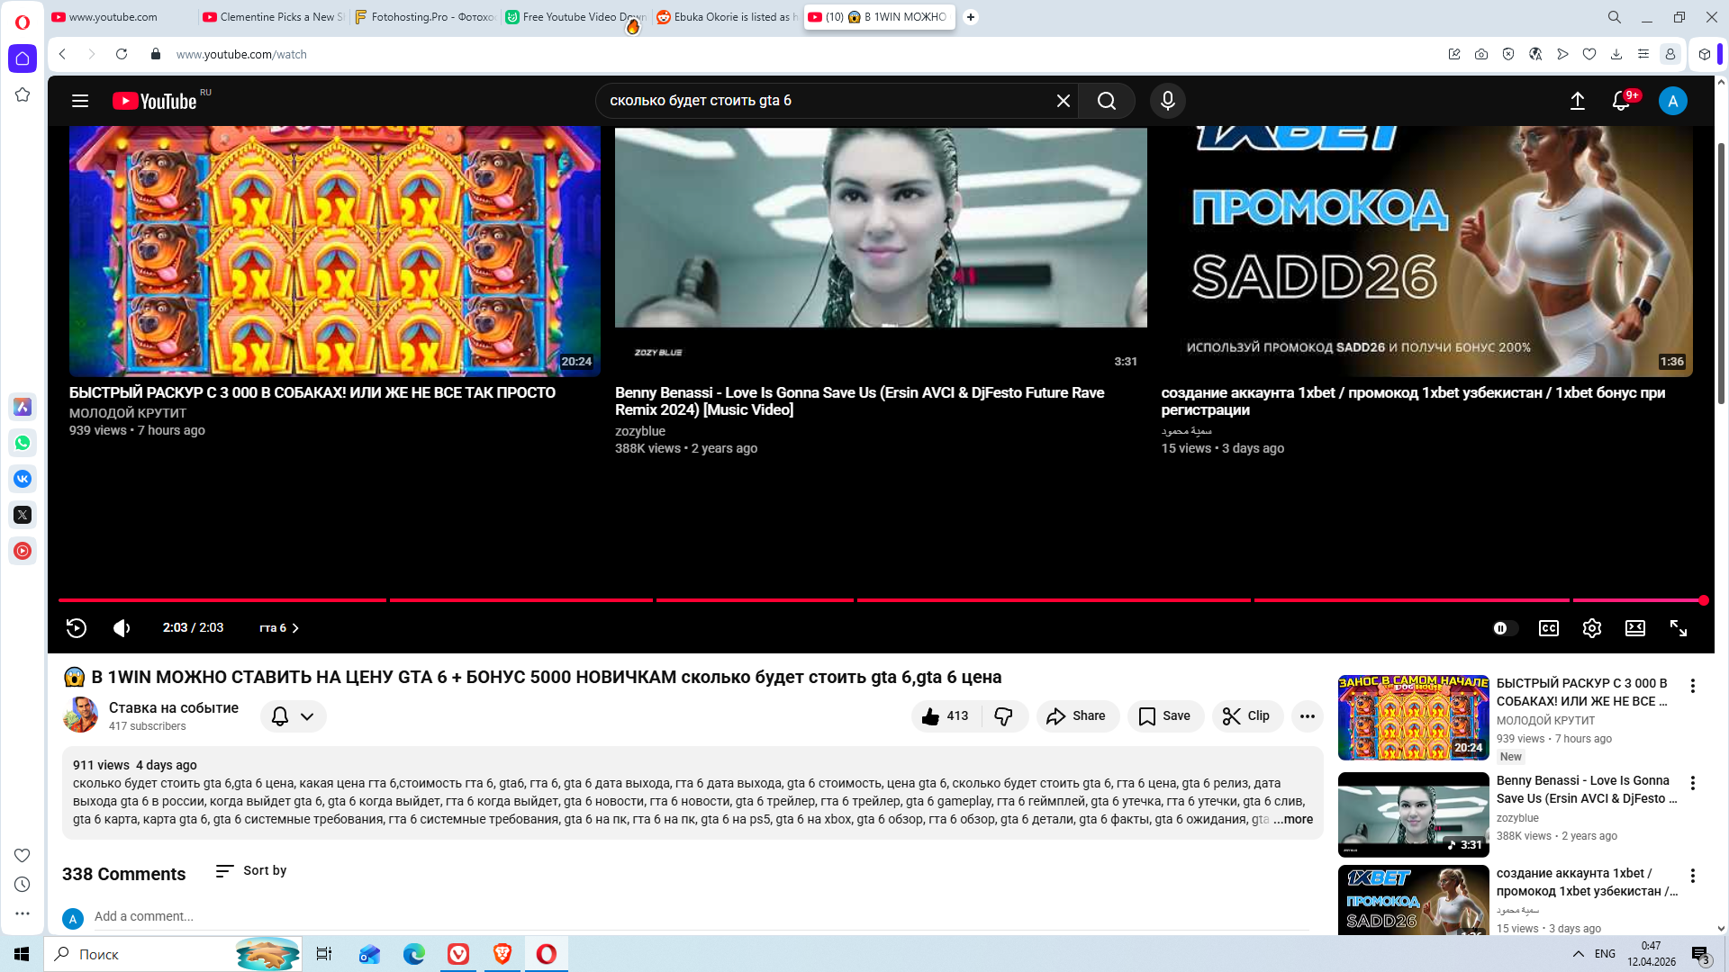Open YouTube notifications bell
This screenshot has width=1729, height=972.
tap(1621, 101)
